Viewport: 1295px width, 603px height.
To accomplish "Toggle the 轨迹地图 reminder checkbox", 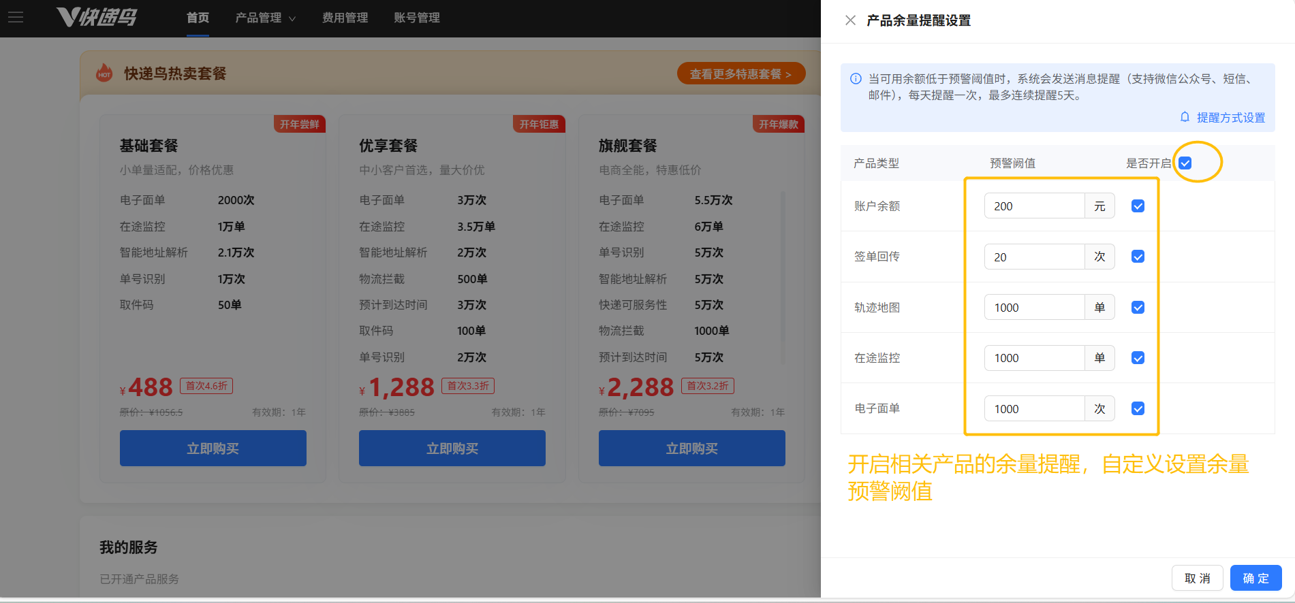I will tap(1138, 308).
